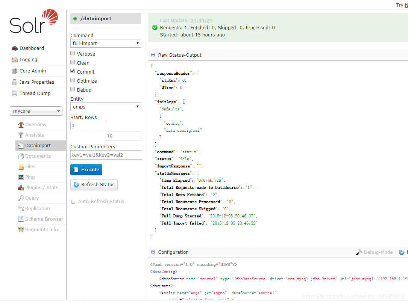408x303 pixels.
Task: Open the Files menu entry
Action: click(x=30, y=167)
